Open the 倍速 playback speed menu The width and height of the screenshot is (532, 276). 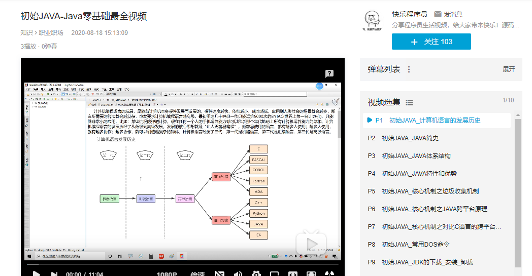197,273
